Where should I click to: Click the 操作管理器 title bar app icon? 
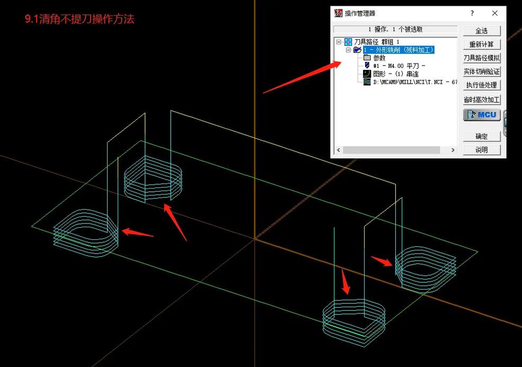point(338,13)
